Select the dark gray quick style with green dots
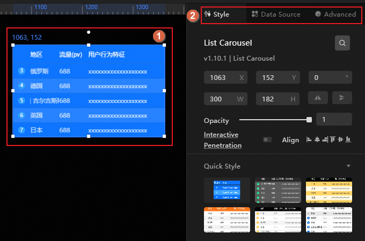The height and width of the screenshot is (241, 365). (278, 190)
